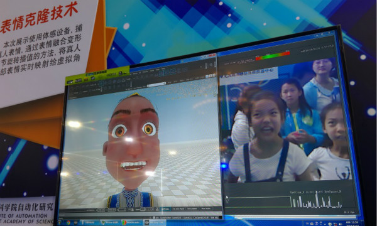The height and width of the screenshot is (226, 377).
Task: Click the volume icon in system tray
Action: point(340,224)
